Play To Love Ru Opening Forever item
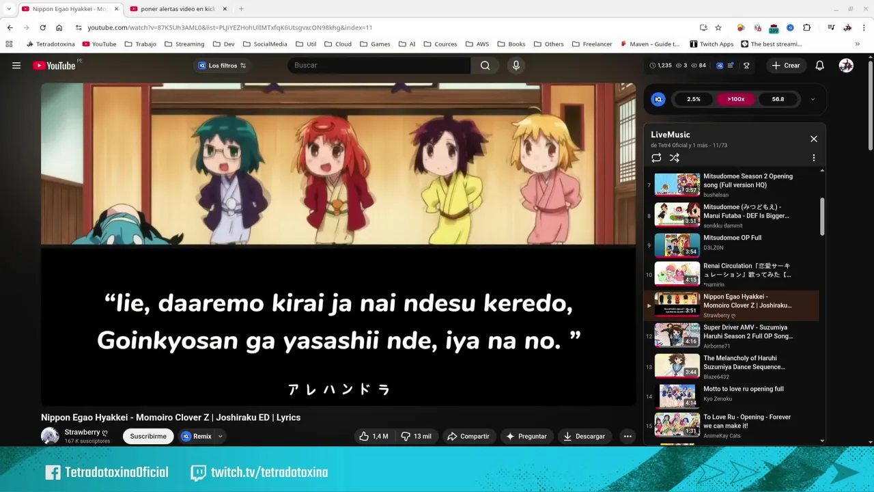The height and width of the screenshot is (492, 874). click(732, 425)
